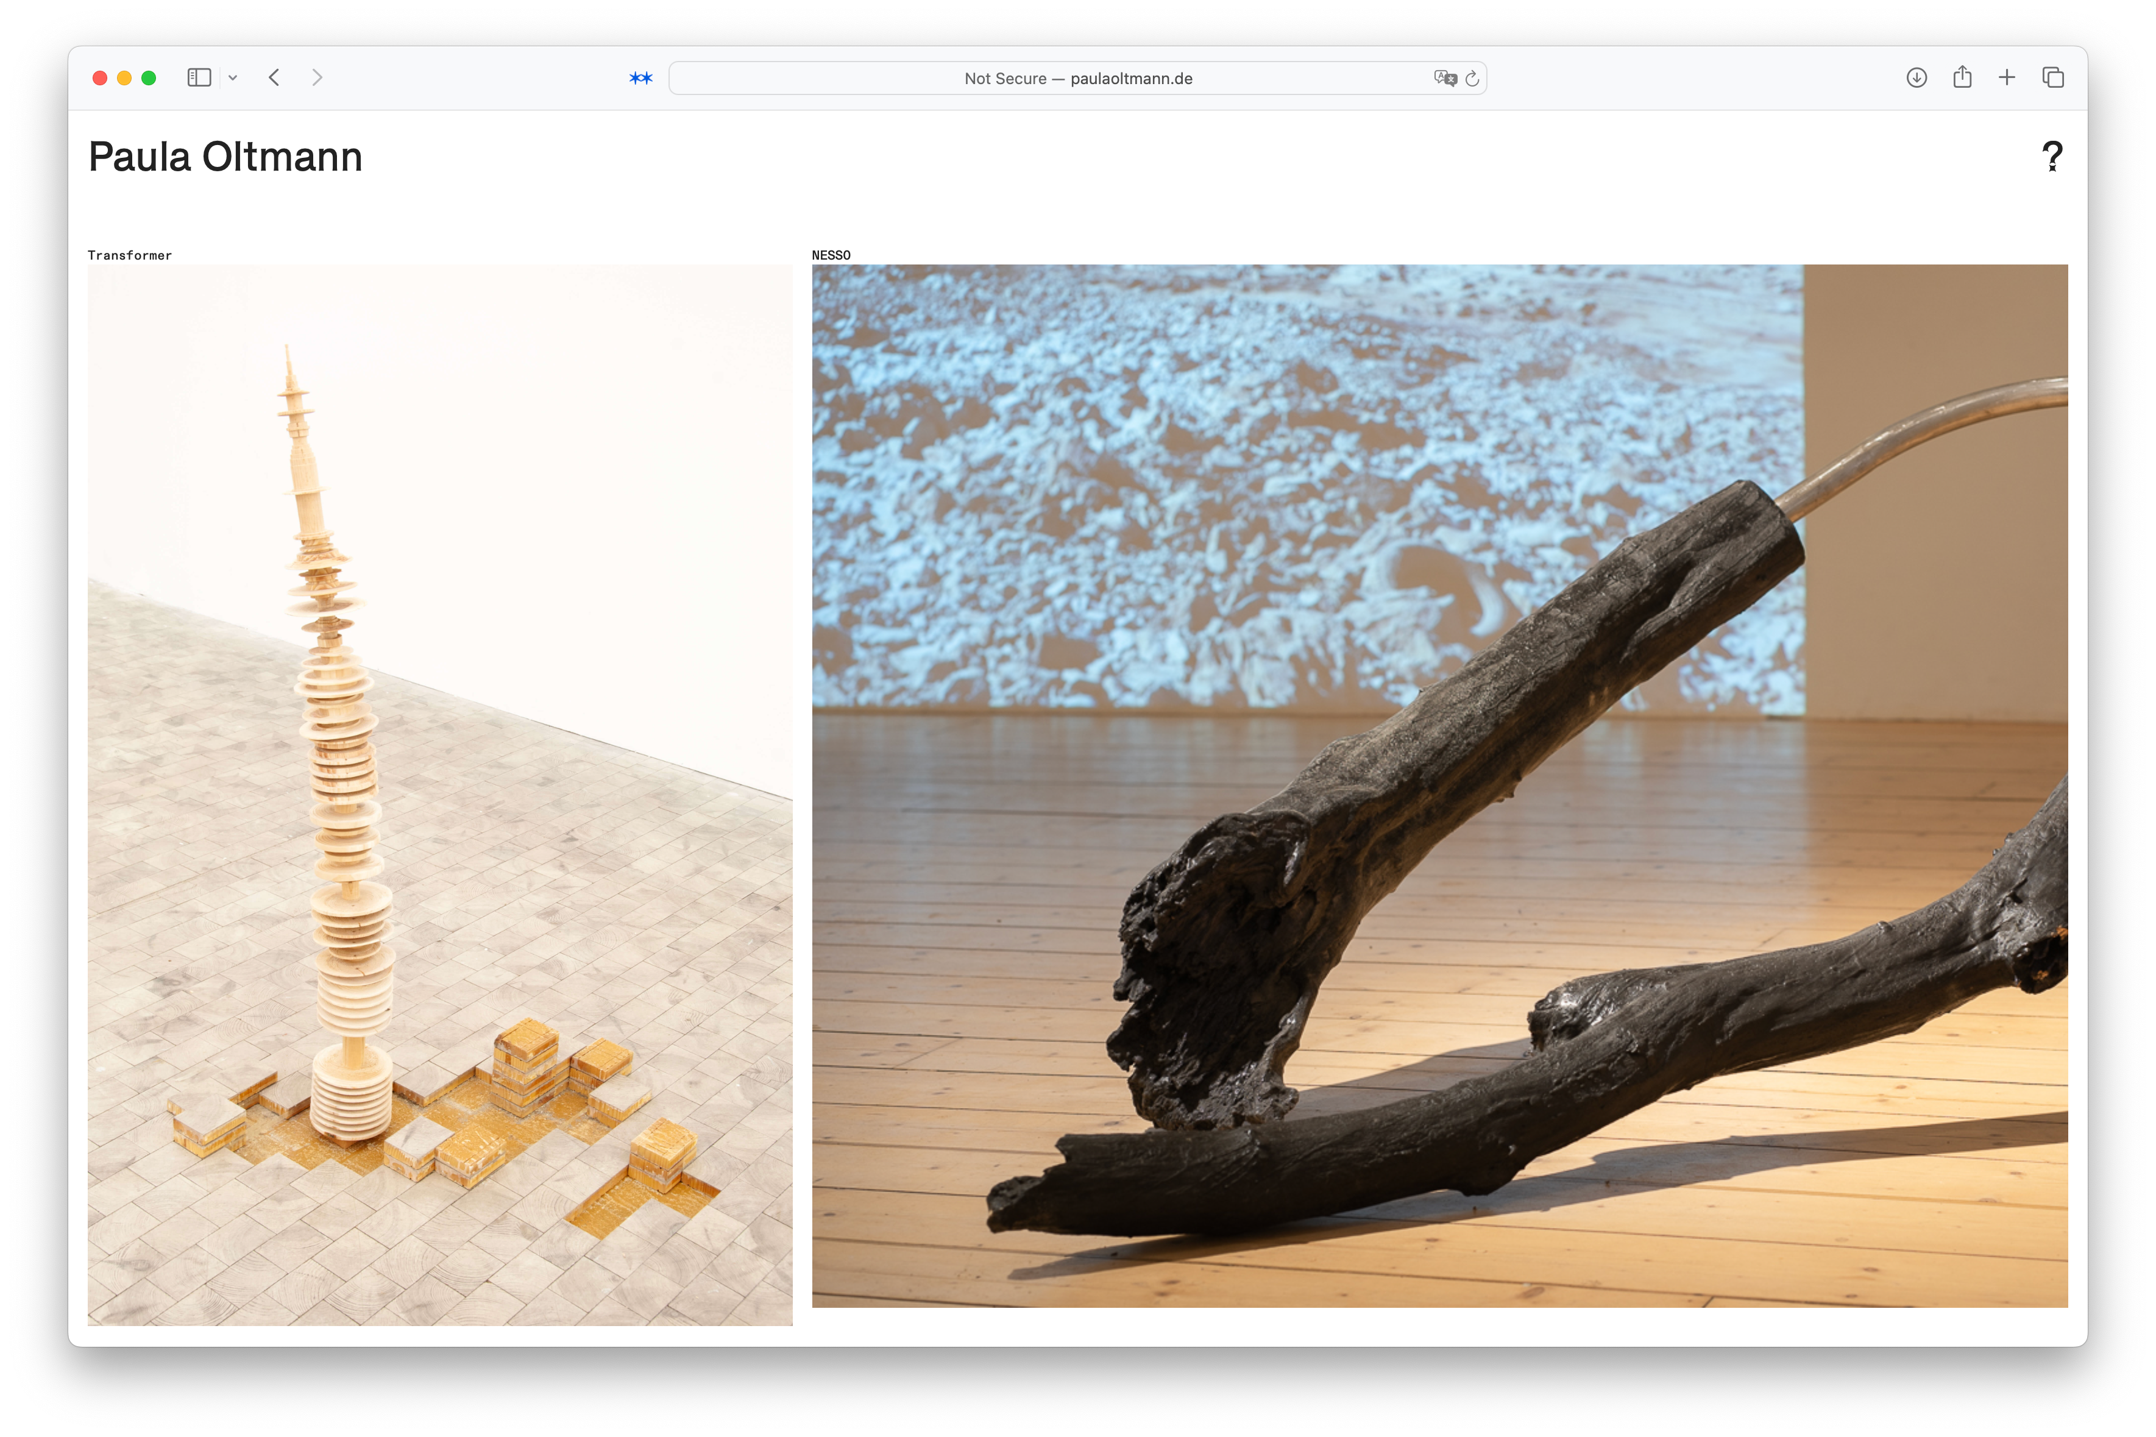Image resolution: width=2156 pixels, height=1437 pixels.
Task: Go forward to the next page
Action: pyautogui.click(x=317, y=78)
